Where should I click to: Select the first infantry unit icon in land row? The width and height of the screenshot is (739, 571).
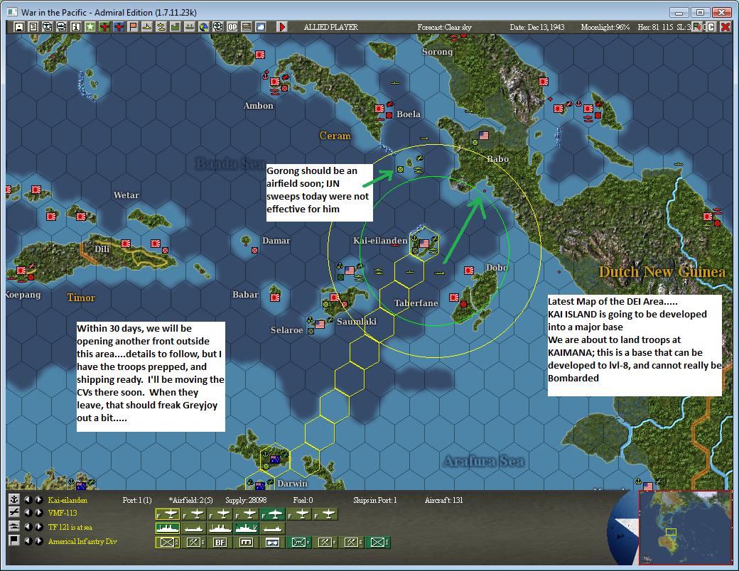coord(167,543)
